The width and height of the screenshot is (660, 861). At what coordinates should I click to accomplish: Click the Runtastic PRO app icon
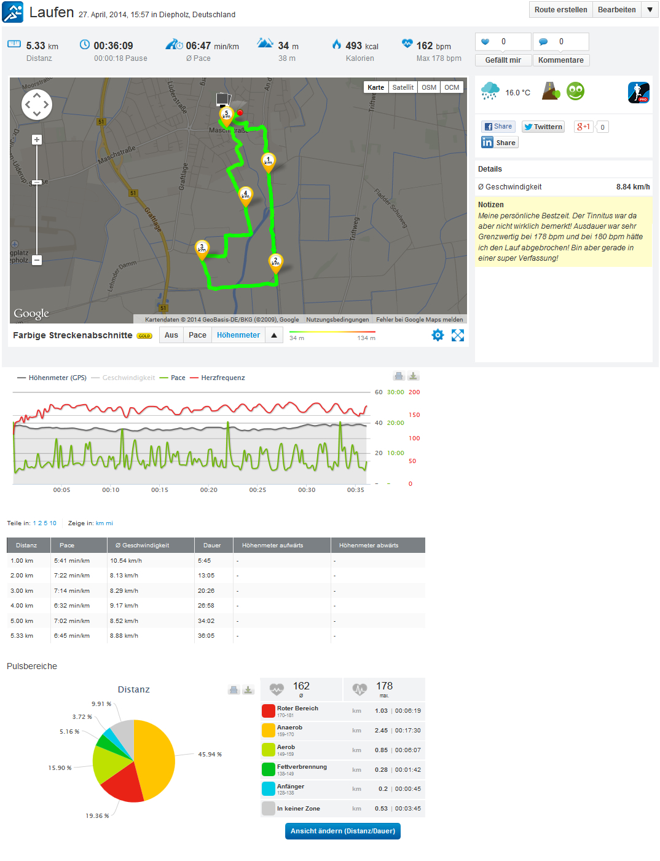tap(638, 92)
